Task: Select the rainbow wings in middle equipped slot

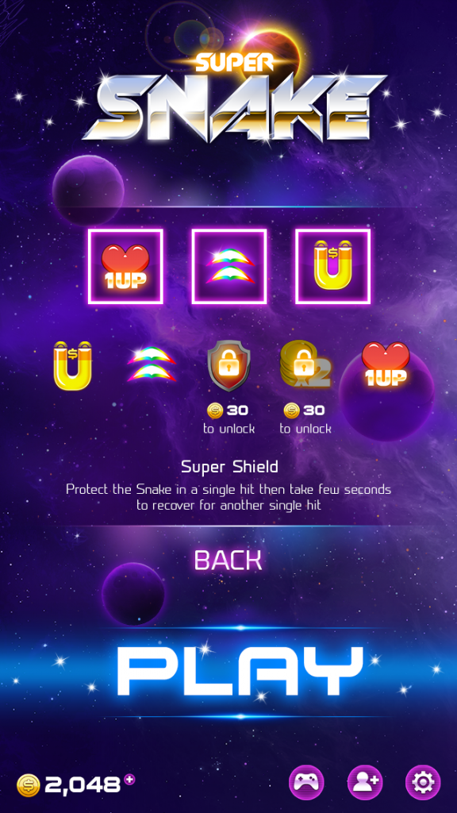Action: click(229, 267)
